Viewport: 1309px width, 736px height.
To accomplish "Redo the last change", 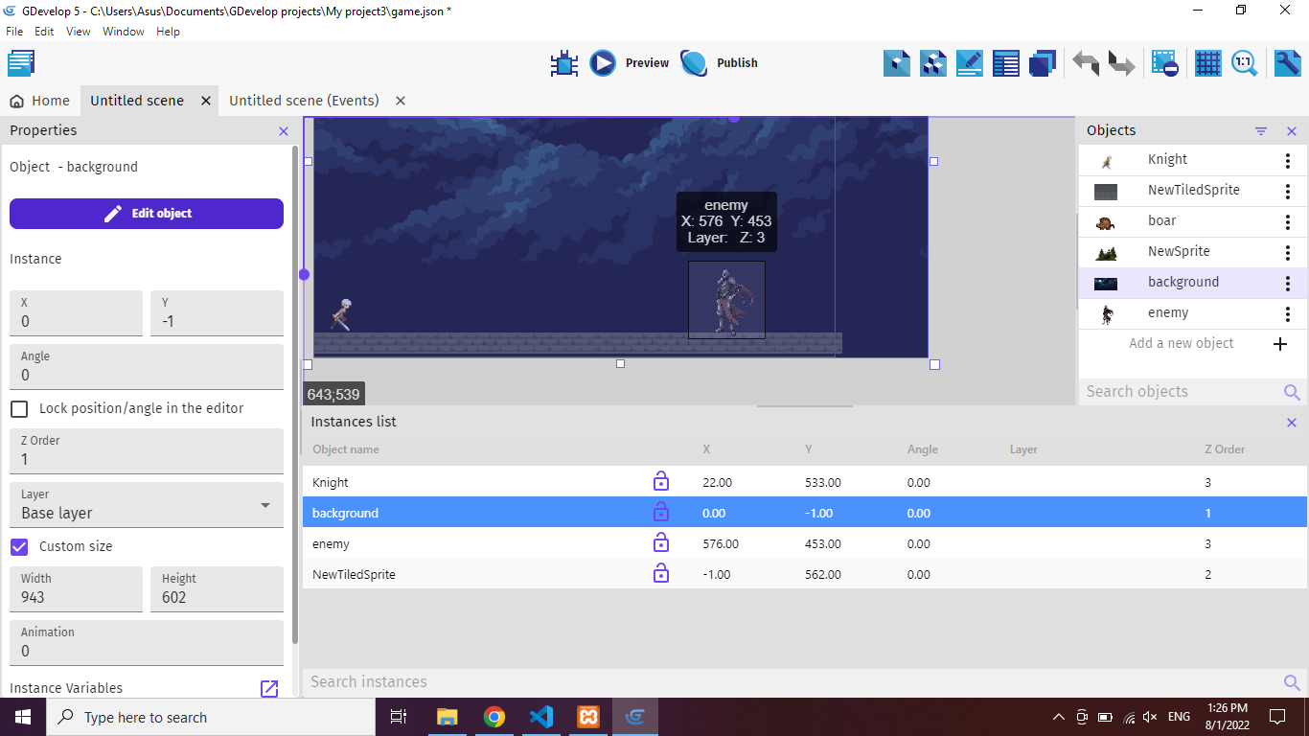I will (1122, 63).
